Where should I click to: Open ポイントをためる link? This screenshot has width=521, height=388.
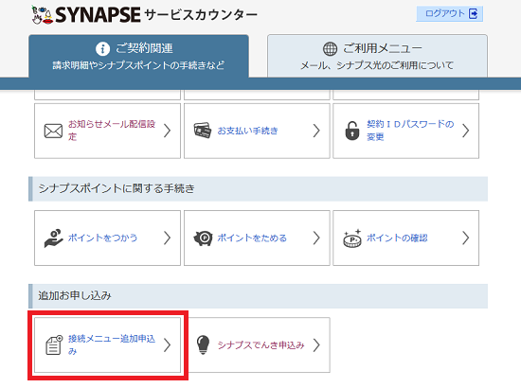252,238
